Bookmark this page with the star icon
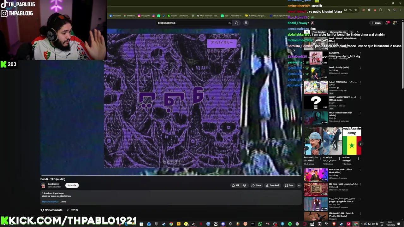The width and height of the screenshot is (404, 227). point(356,10)
